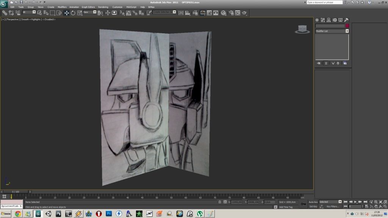This screenshot has height=218, width=388.
Task: Click Use Pivot Point Center button
Action: [x=100, y=13]
